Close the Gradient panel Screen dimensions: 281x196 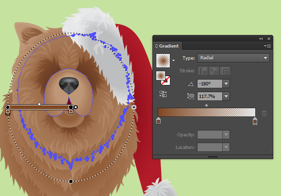[269, 38]
